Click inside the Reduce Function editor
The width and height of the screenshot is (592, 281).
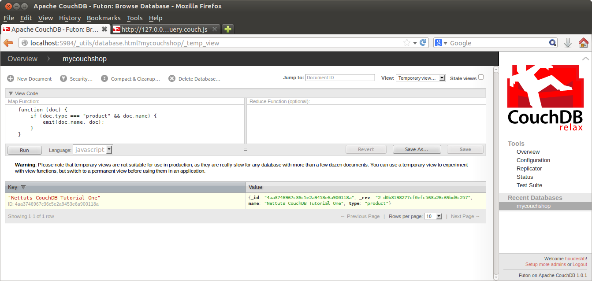(x=366, y=124)
